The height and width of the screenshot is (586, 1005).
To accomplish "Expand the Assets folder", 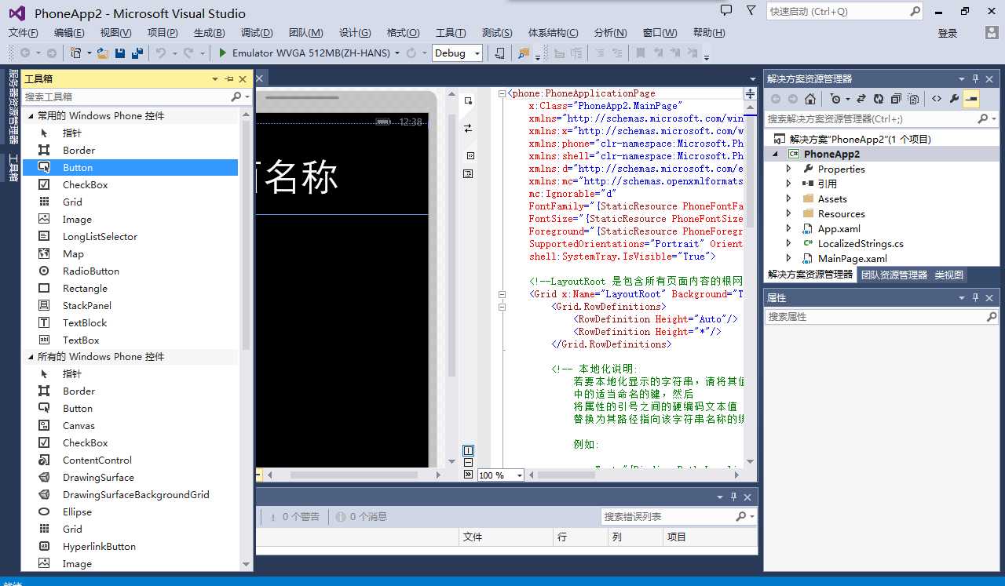I will tap(789, 198).
